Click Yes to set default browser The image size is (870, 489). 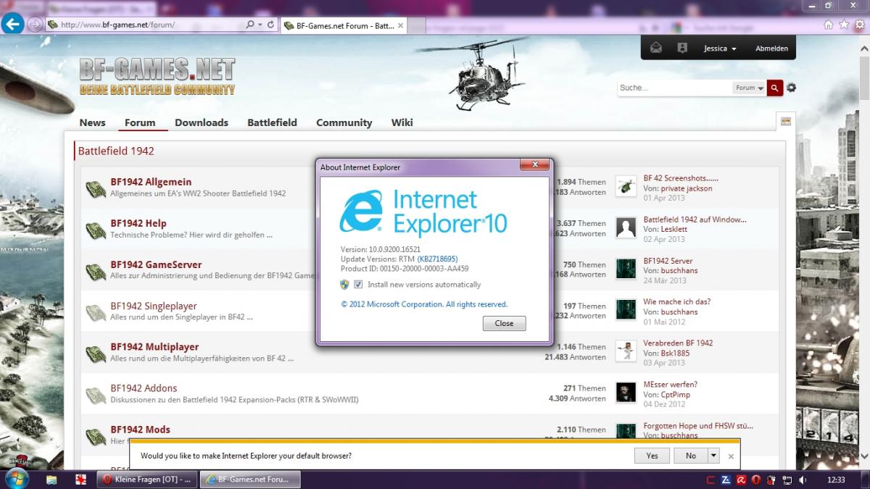[652, 456]
